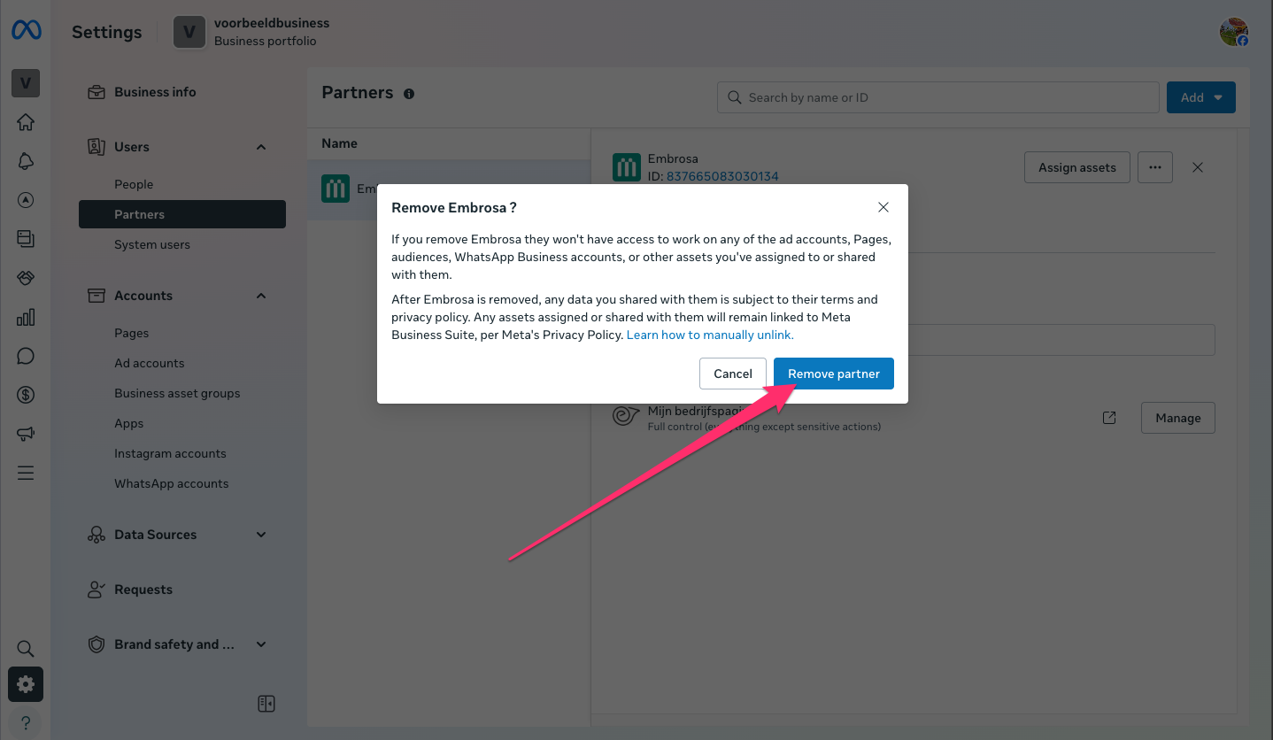Screen dimensions: 1273x740
Task: Click the V business portfolio avatar in rail
Action: 26,83
